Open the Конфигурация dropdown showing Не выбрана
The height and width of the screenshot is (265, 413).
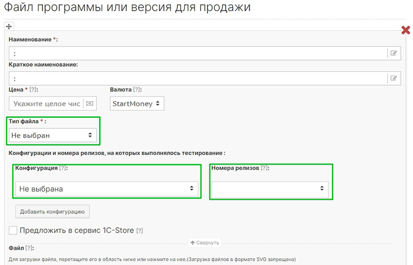click(107, 189)
